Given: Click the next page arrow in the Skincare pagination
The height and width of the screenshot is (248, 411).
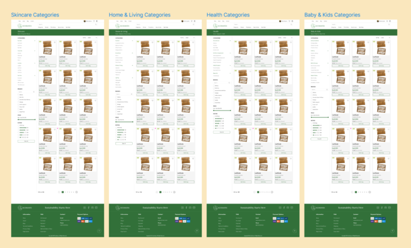Looking at the screenshot, I should pyautogui.click(x=77, y=191).
